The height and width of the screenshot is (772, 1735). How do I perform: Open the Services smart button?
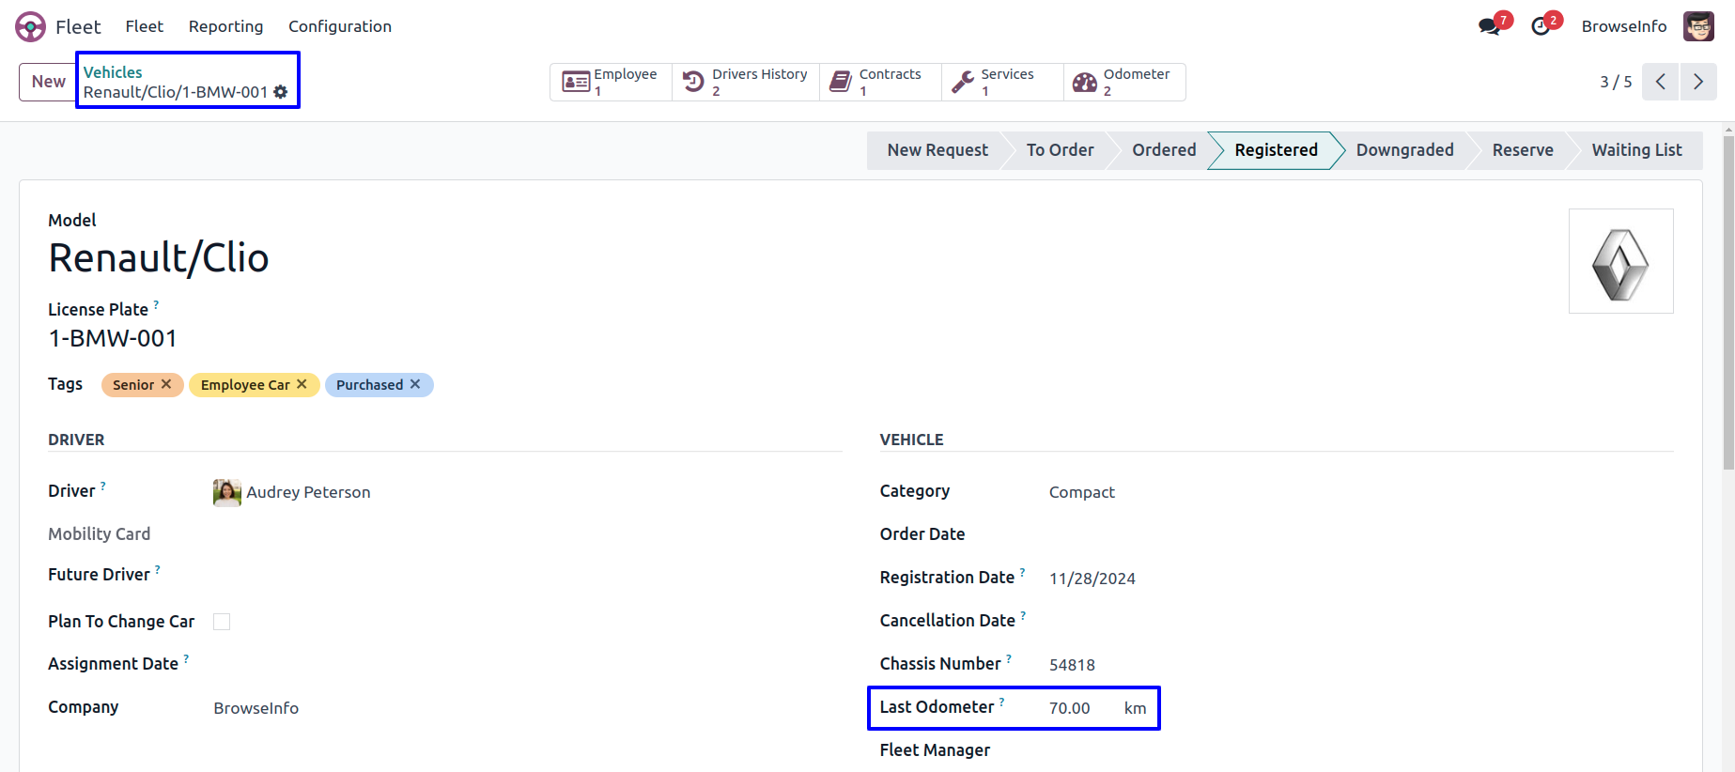pyautogui.click(x=1003, y=82)
